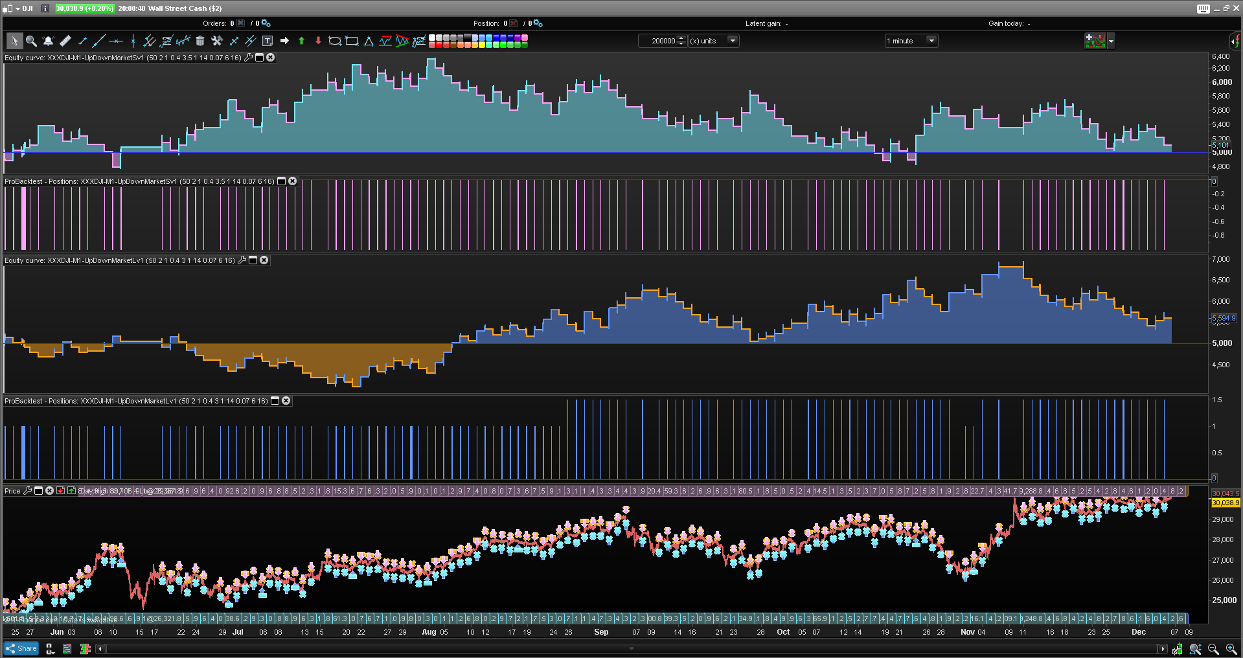This screenshot has width=1243, height=658.
Task: Click the trash can delete objects icon
Action: pyautogui.click(x=200, y=41)
